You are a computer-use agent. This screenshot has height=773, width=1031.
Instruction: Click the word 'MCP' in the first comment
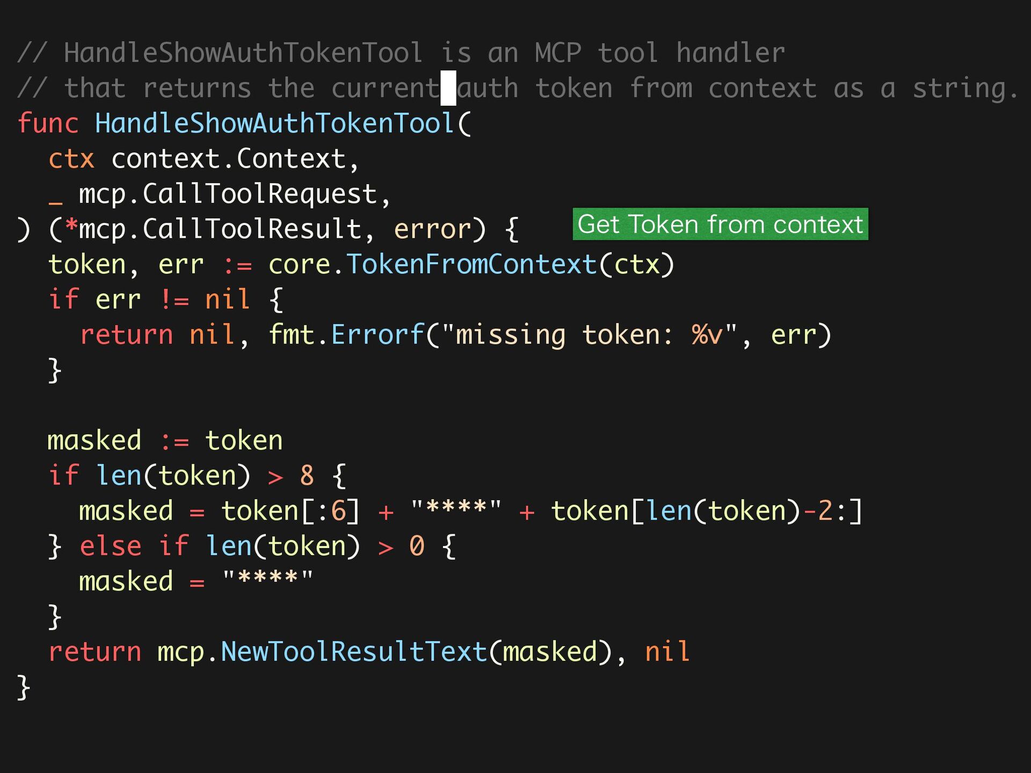click(557, 53)
